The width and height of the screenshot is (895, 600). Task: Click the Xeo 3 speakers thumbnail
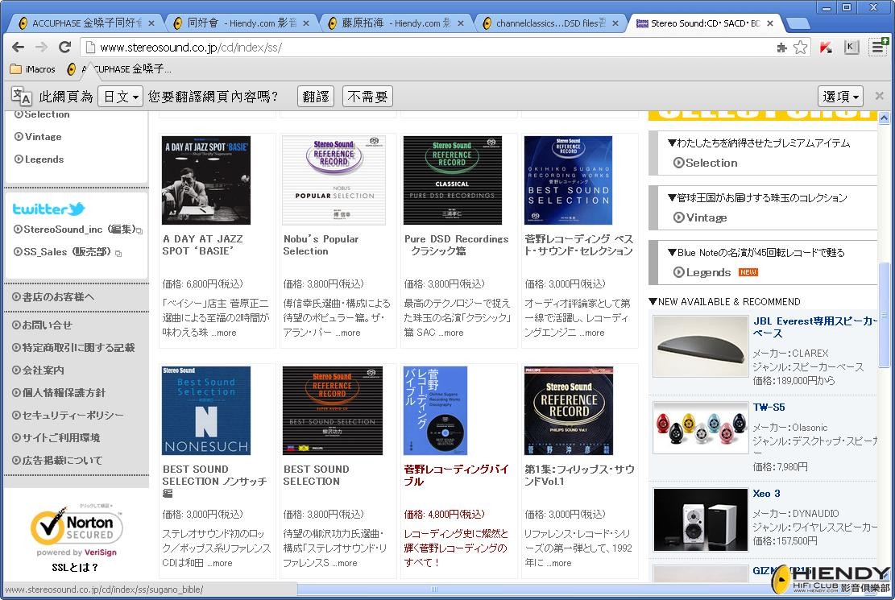click(x=700, y=519)
